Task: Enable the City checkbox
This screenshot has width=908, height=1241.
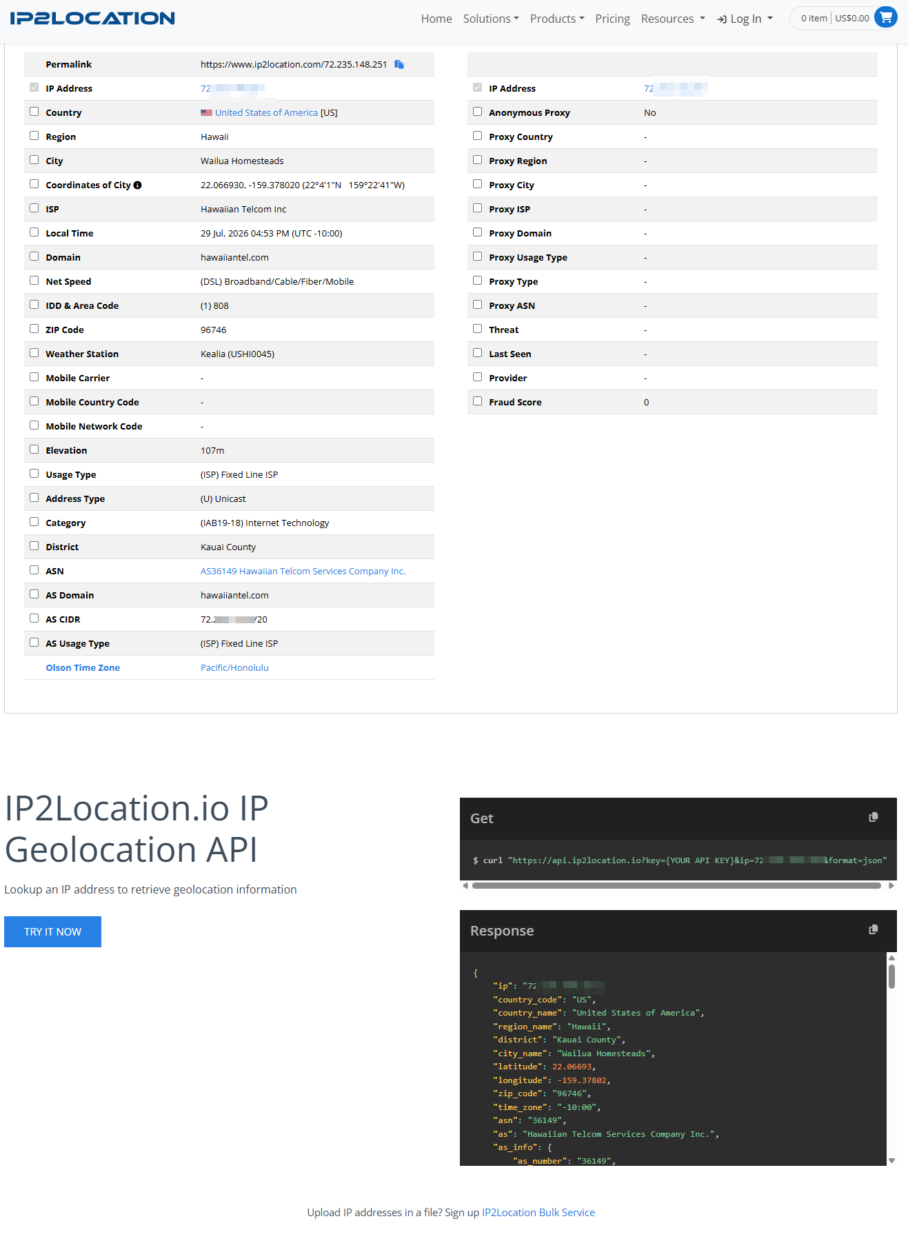Action: (34, 160)
